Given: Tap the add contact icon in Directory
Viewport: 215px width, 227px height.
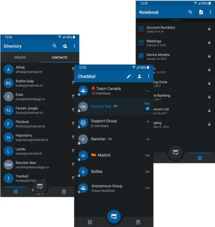Looking at the screenshot, I should pos(65,46).
